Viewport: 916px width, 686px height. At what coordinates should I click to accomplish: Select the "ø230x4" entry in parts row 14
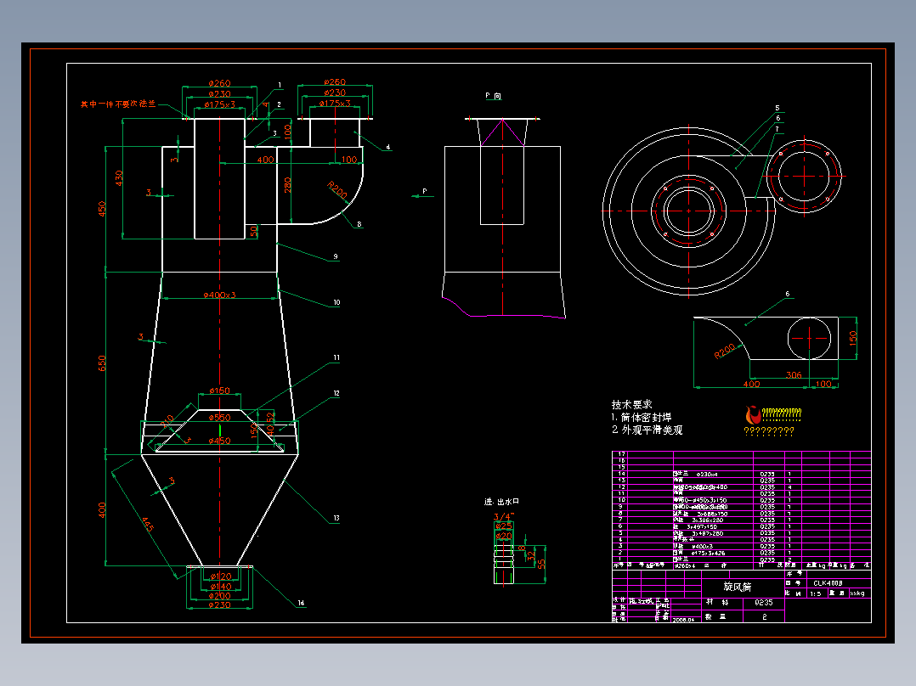[x=707, y=474]
